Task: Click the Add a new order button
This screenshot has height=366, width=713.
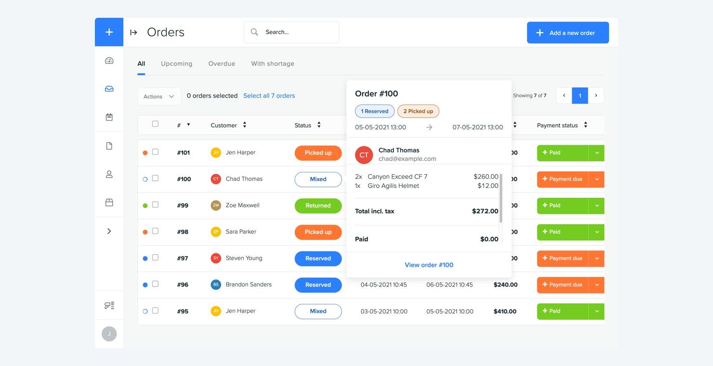Action: pyautogui.click(x=568, y=32)
